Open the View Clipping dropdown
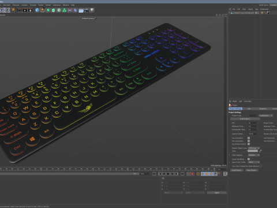 [254, 155]
